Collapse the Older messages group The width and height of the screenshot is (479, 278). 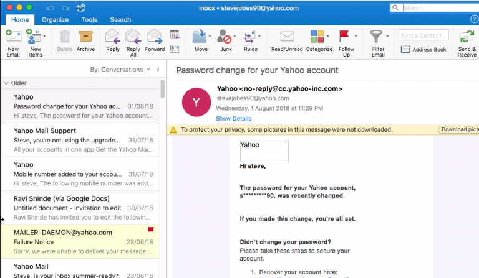click(x=6, y=83)
